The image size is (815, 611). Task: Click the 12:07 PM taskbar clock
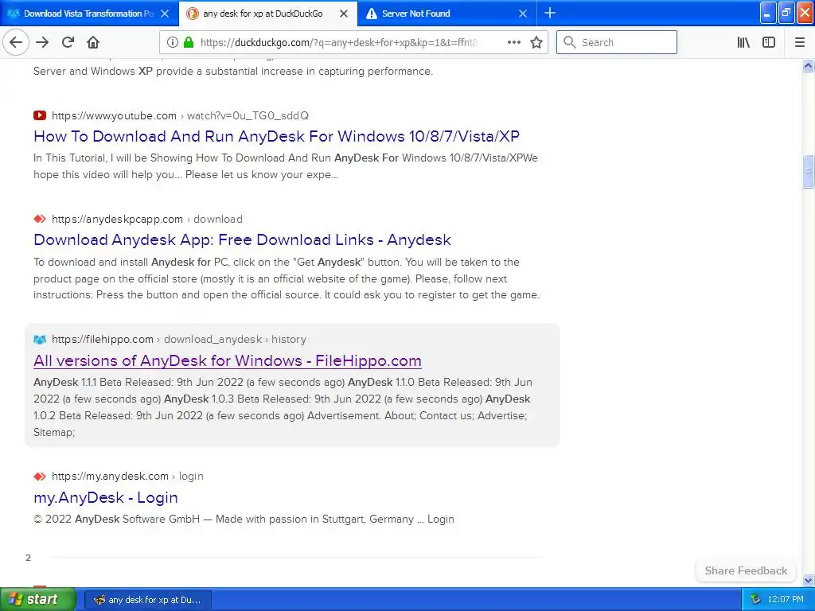pos(786,599)
